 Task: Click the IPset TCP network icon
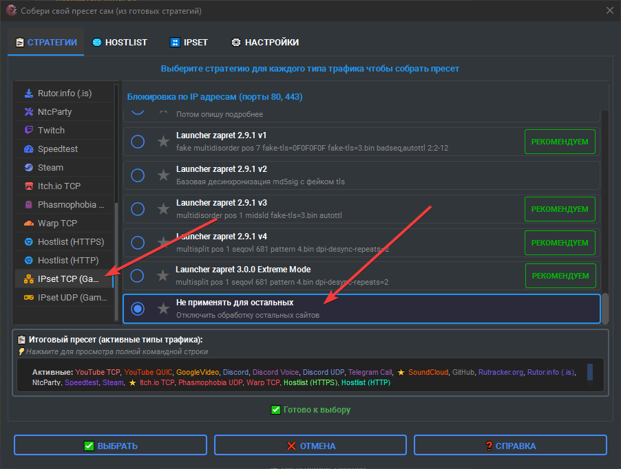[29, 279]
